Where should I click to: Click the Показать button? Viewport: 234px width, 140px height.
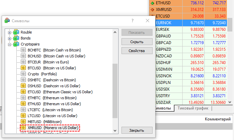(137, 33)
